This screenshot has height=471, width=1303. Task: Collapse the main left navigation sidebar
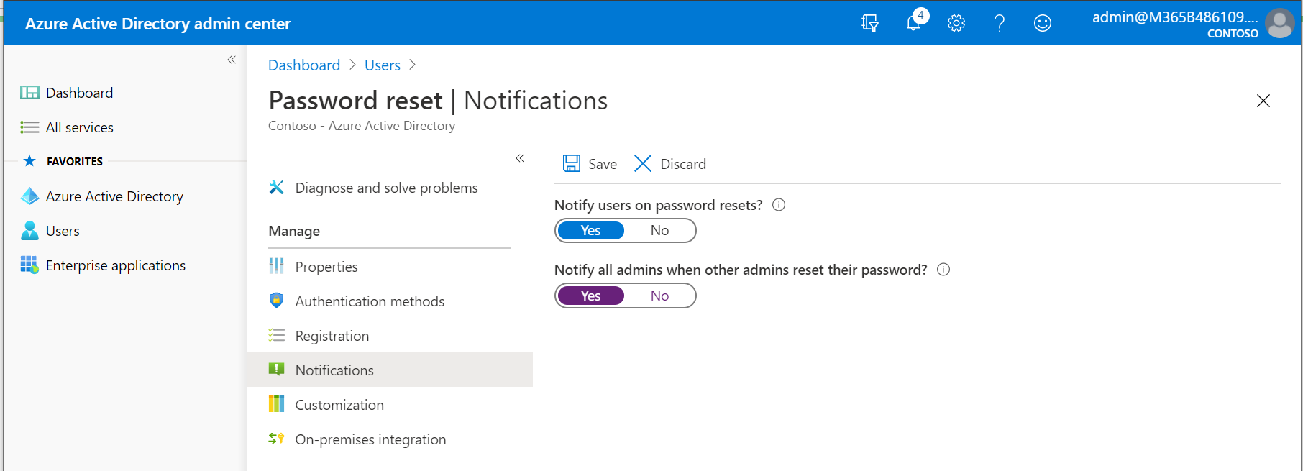pyautogui.click(x=232, y=60)
